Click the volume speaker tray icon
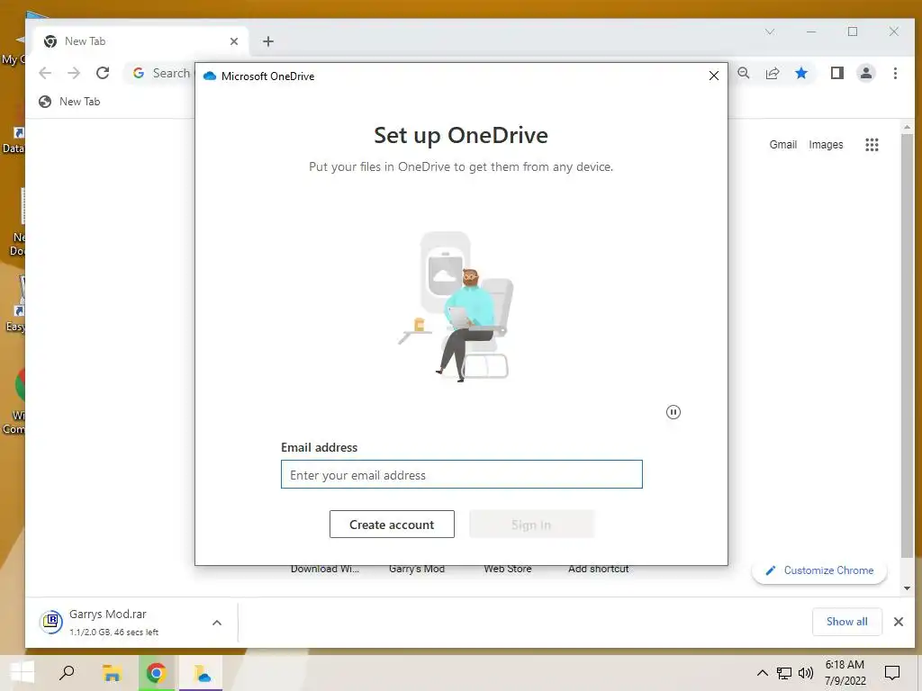Screen dimensions: 922x691 (x=806, y=673)
